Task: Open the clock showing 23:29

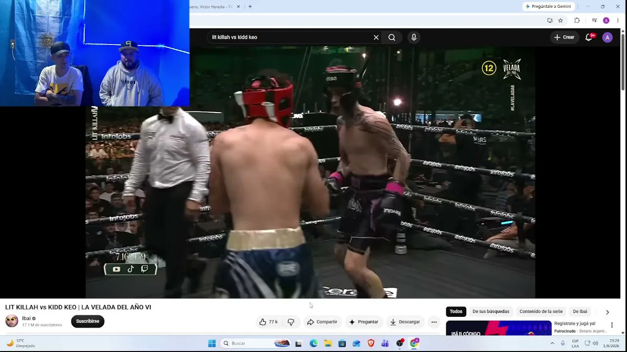Action: click(x=610, y=343)
